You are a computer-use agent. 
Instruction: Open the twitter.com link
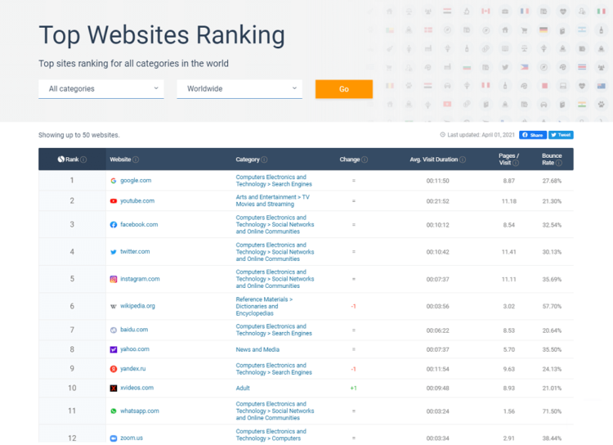point(135,252)
